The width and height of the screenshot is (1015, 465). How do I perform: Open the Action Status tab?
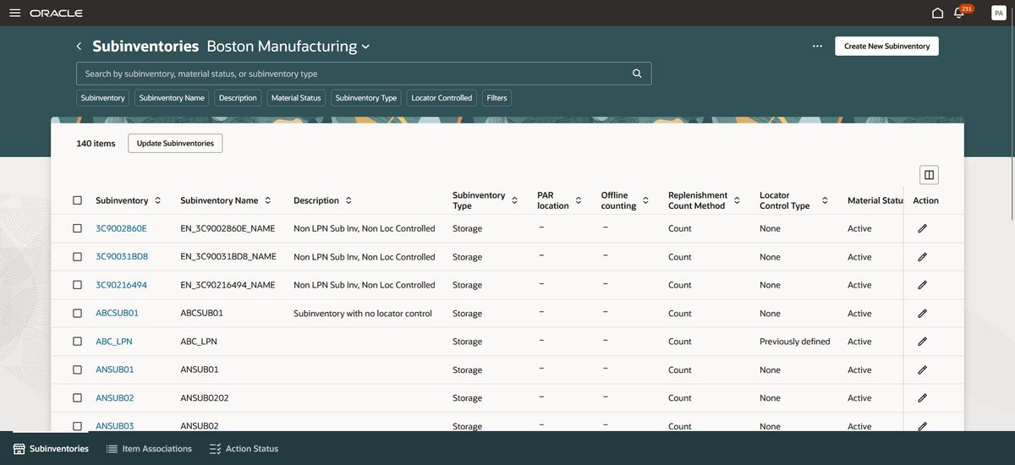click(244, 449)
